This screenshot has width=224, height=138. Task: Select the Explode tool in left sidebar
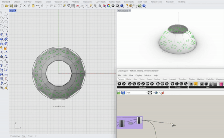[x=6, y=48]
